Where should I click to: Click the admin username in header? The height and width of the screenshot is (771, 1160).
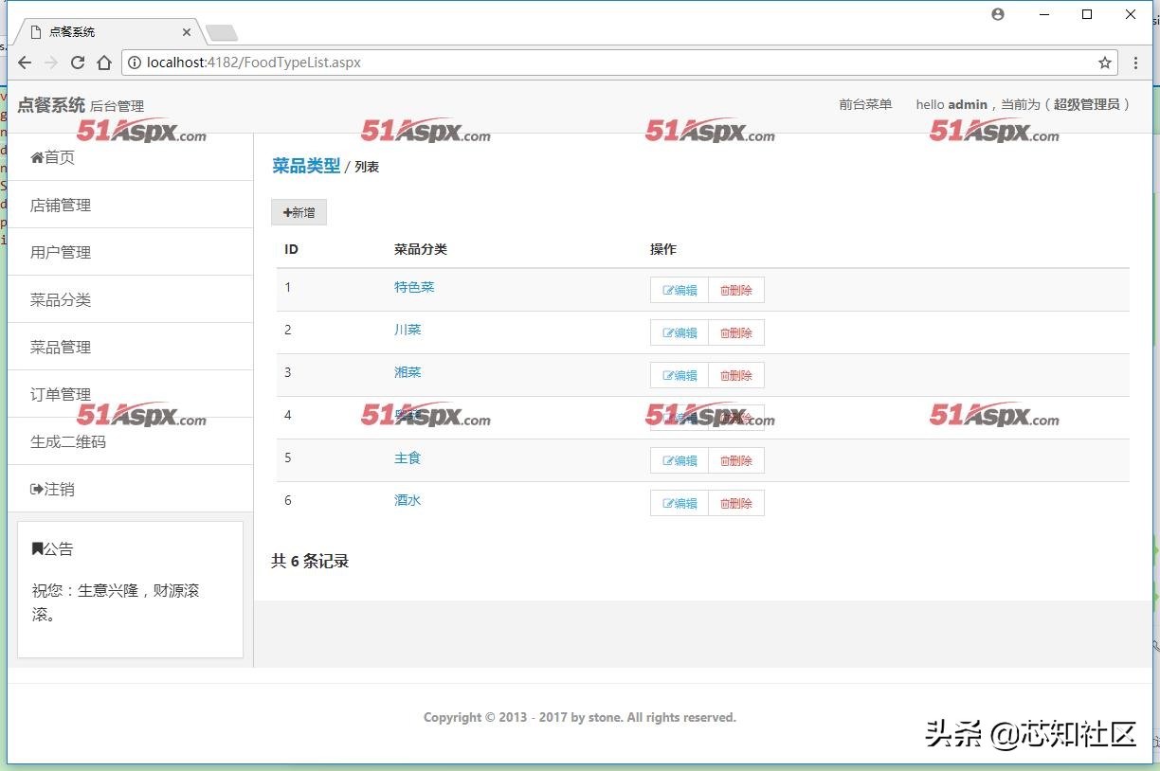coord(968,104)
